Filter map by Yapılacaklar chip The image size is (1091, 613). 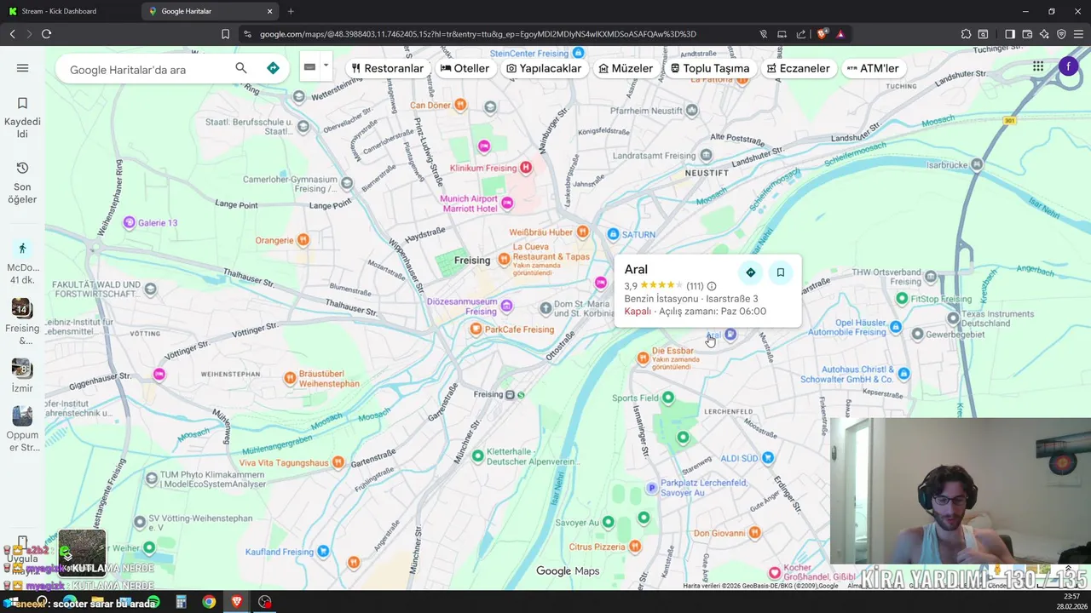pyautogui.click(x=544, y=68)
